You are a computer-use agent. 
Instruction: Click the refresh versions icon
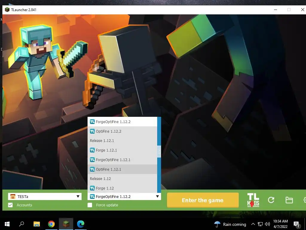pos(271,200)
